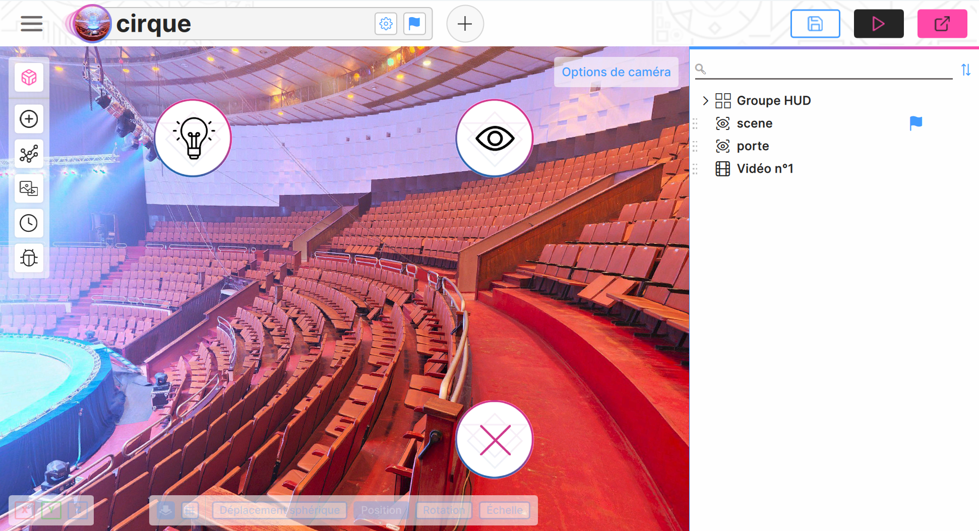Click the sort order arrows icon

point(965,70)
